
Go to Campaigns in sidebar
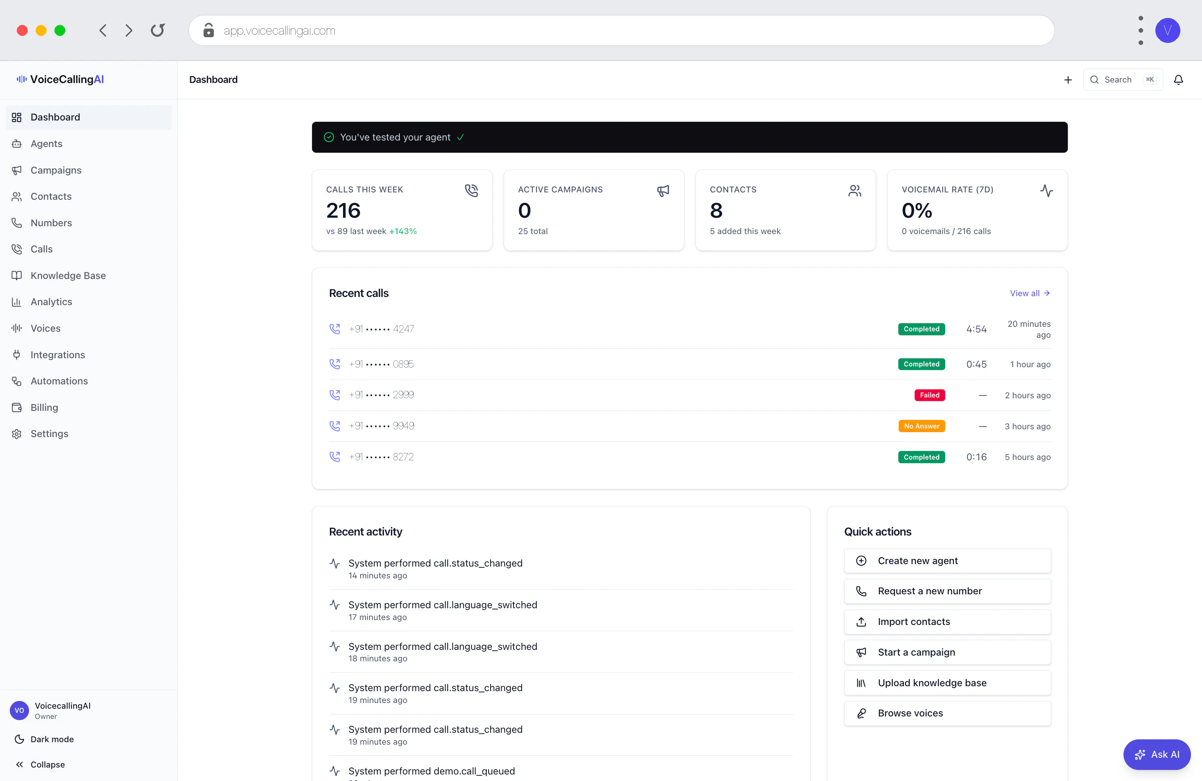(x=89, y=170)
